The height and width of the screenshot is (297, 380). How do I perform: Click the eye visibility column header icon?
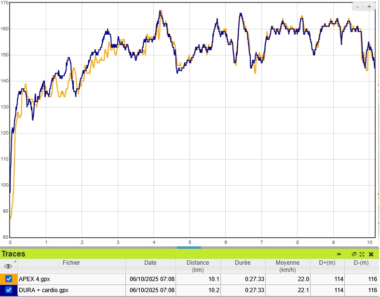pyautogui.click(x=8, y=266)
